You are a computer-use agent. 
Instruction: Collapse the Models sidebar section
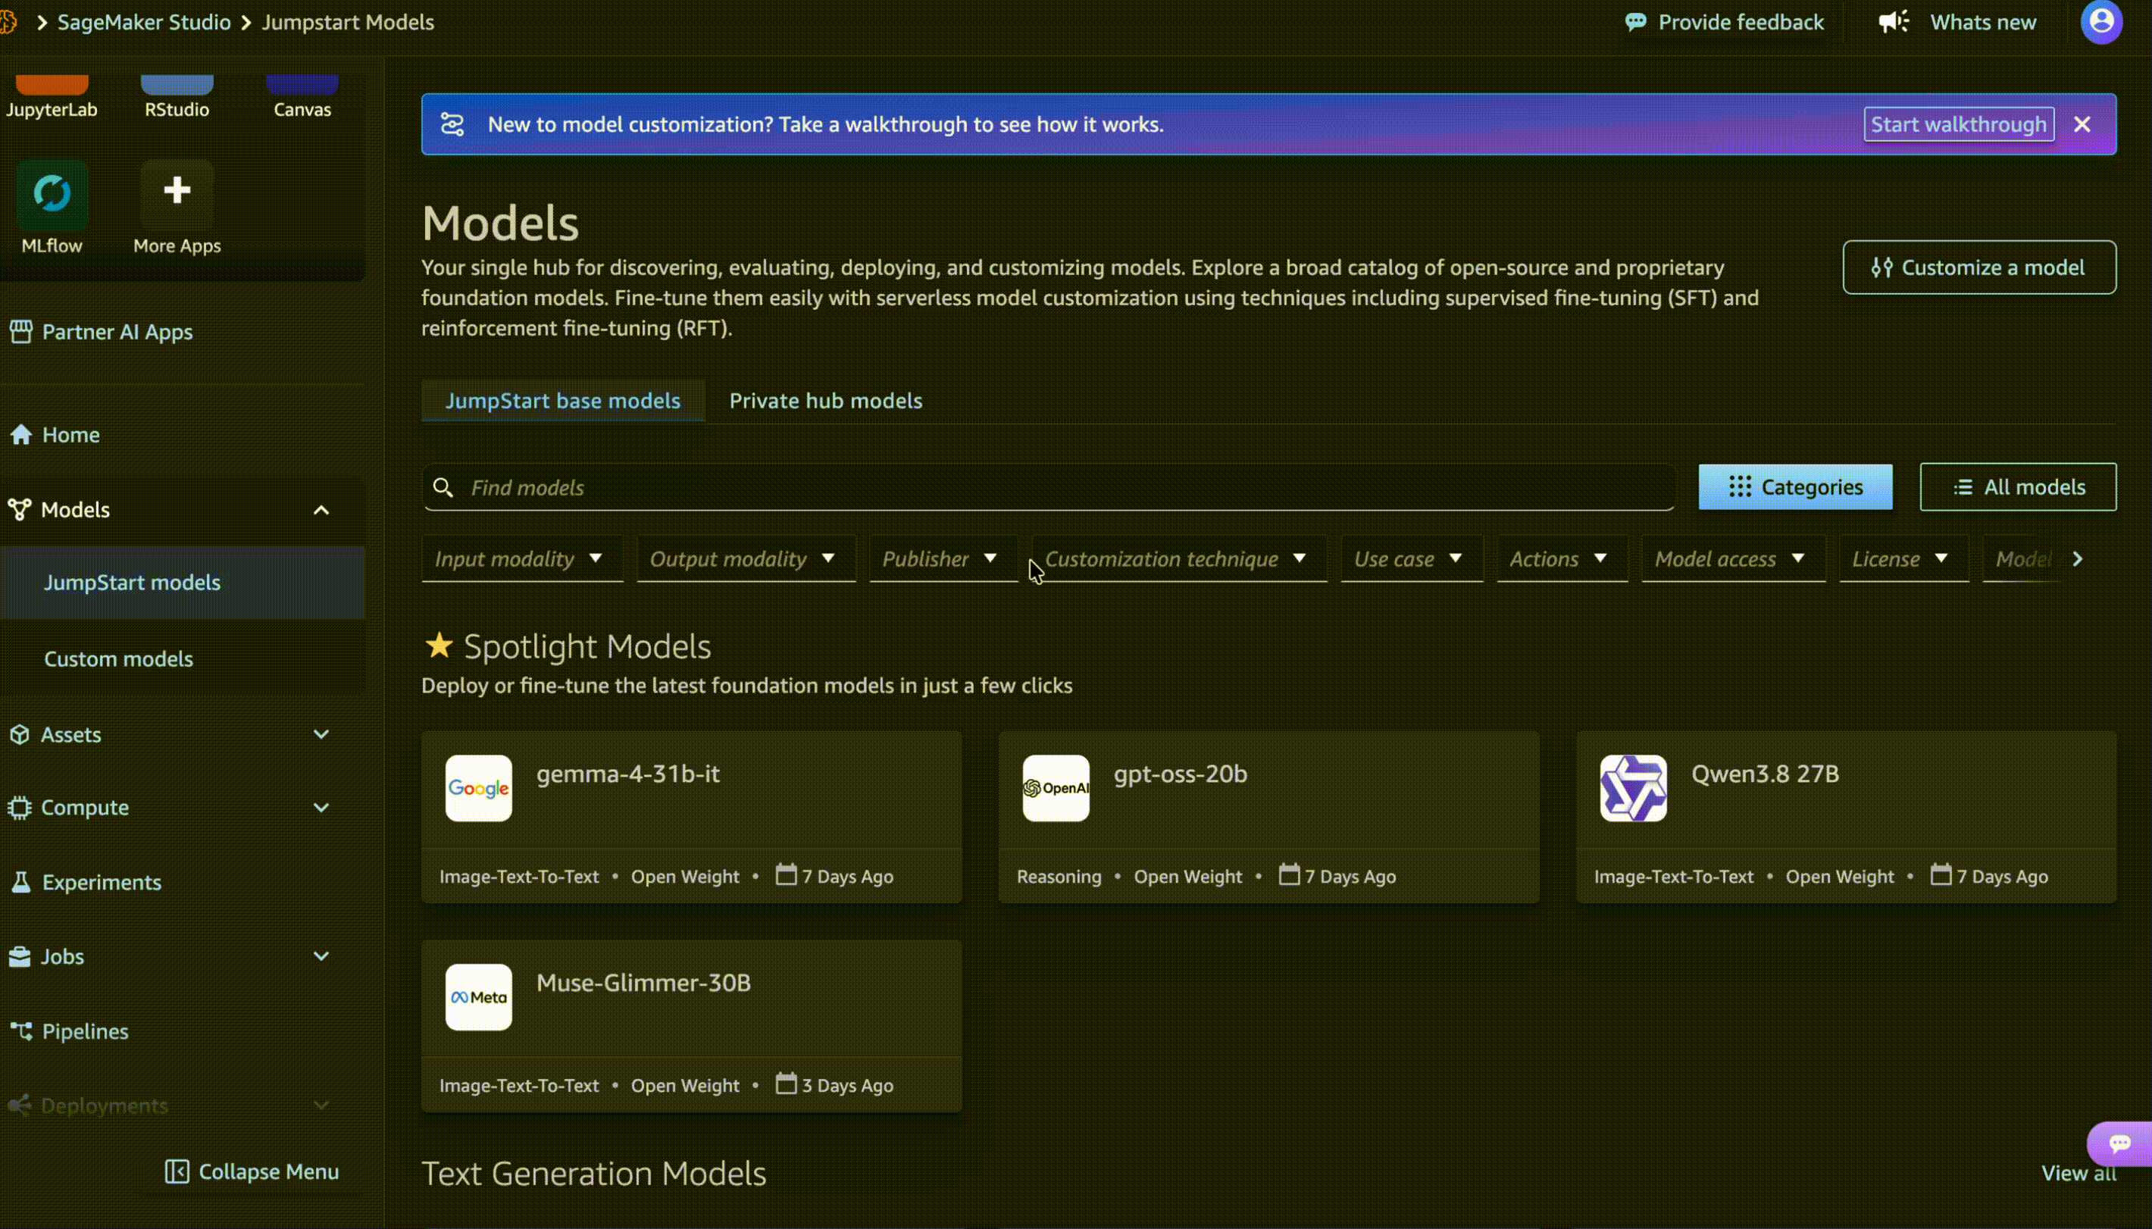321,510
